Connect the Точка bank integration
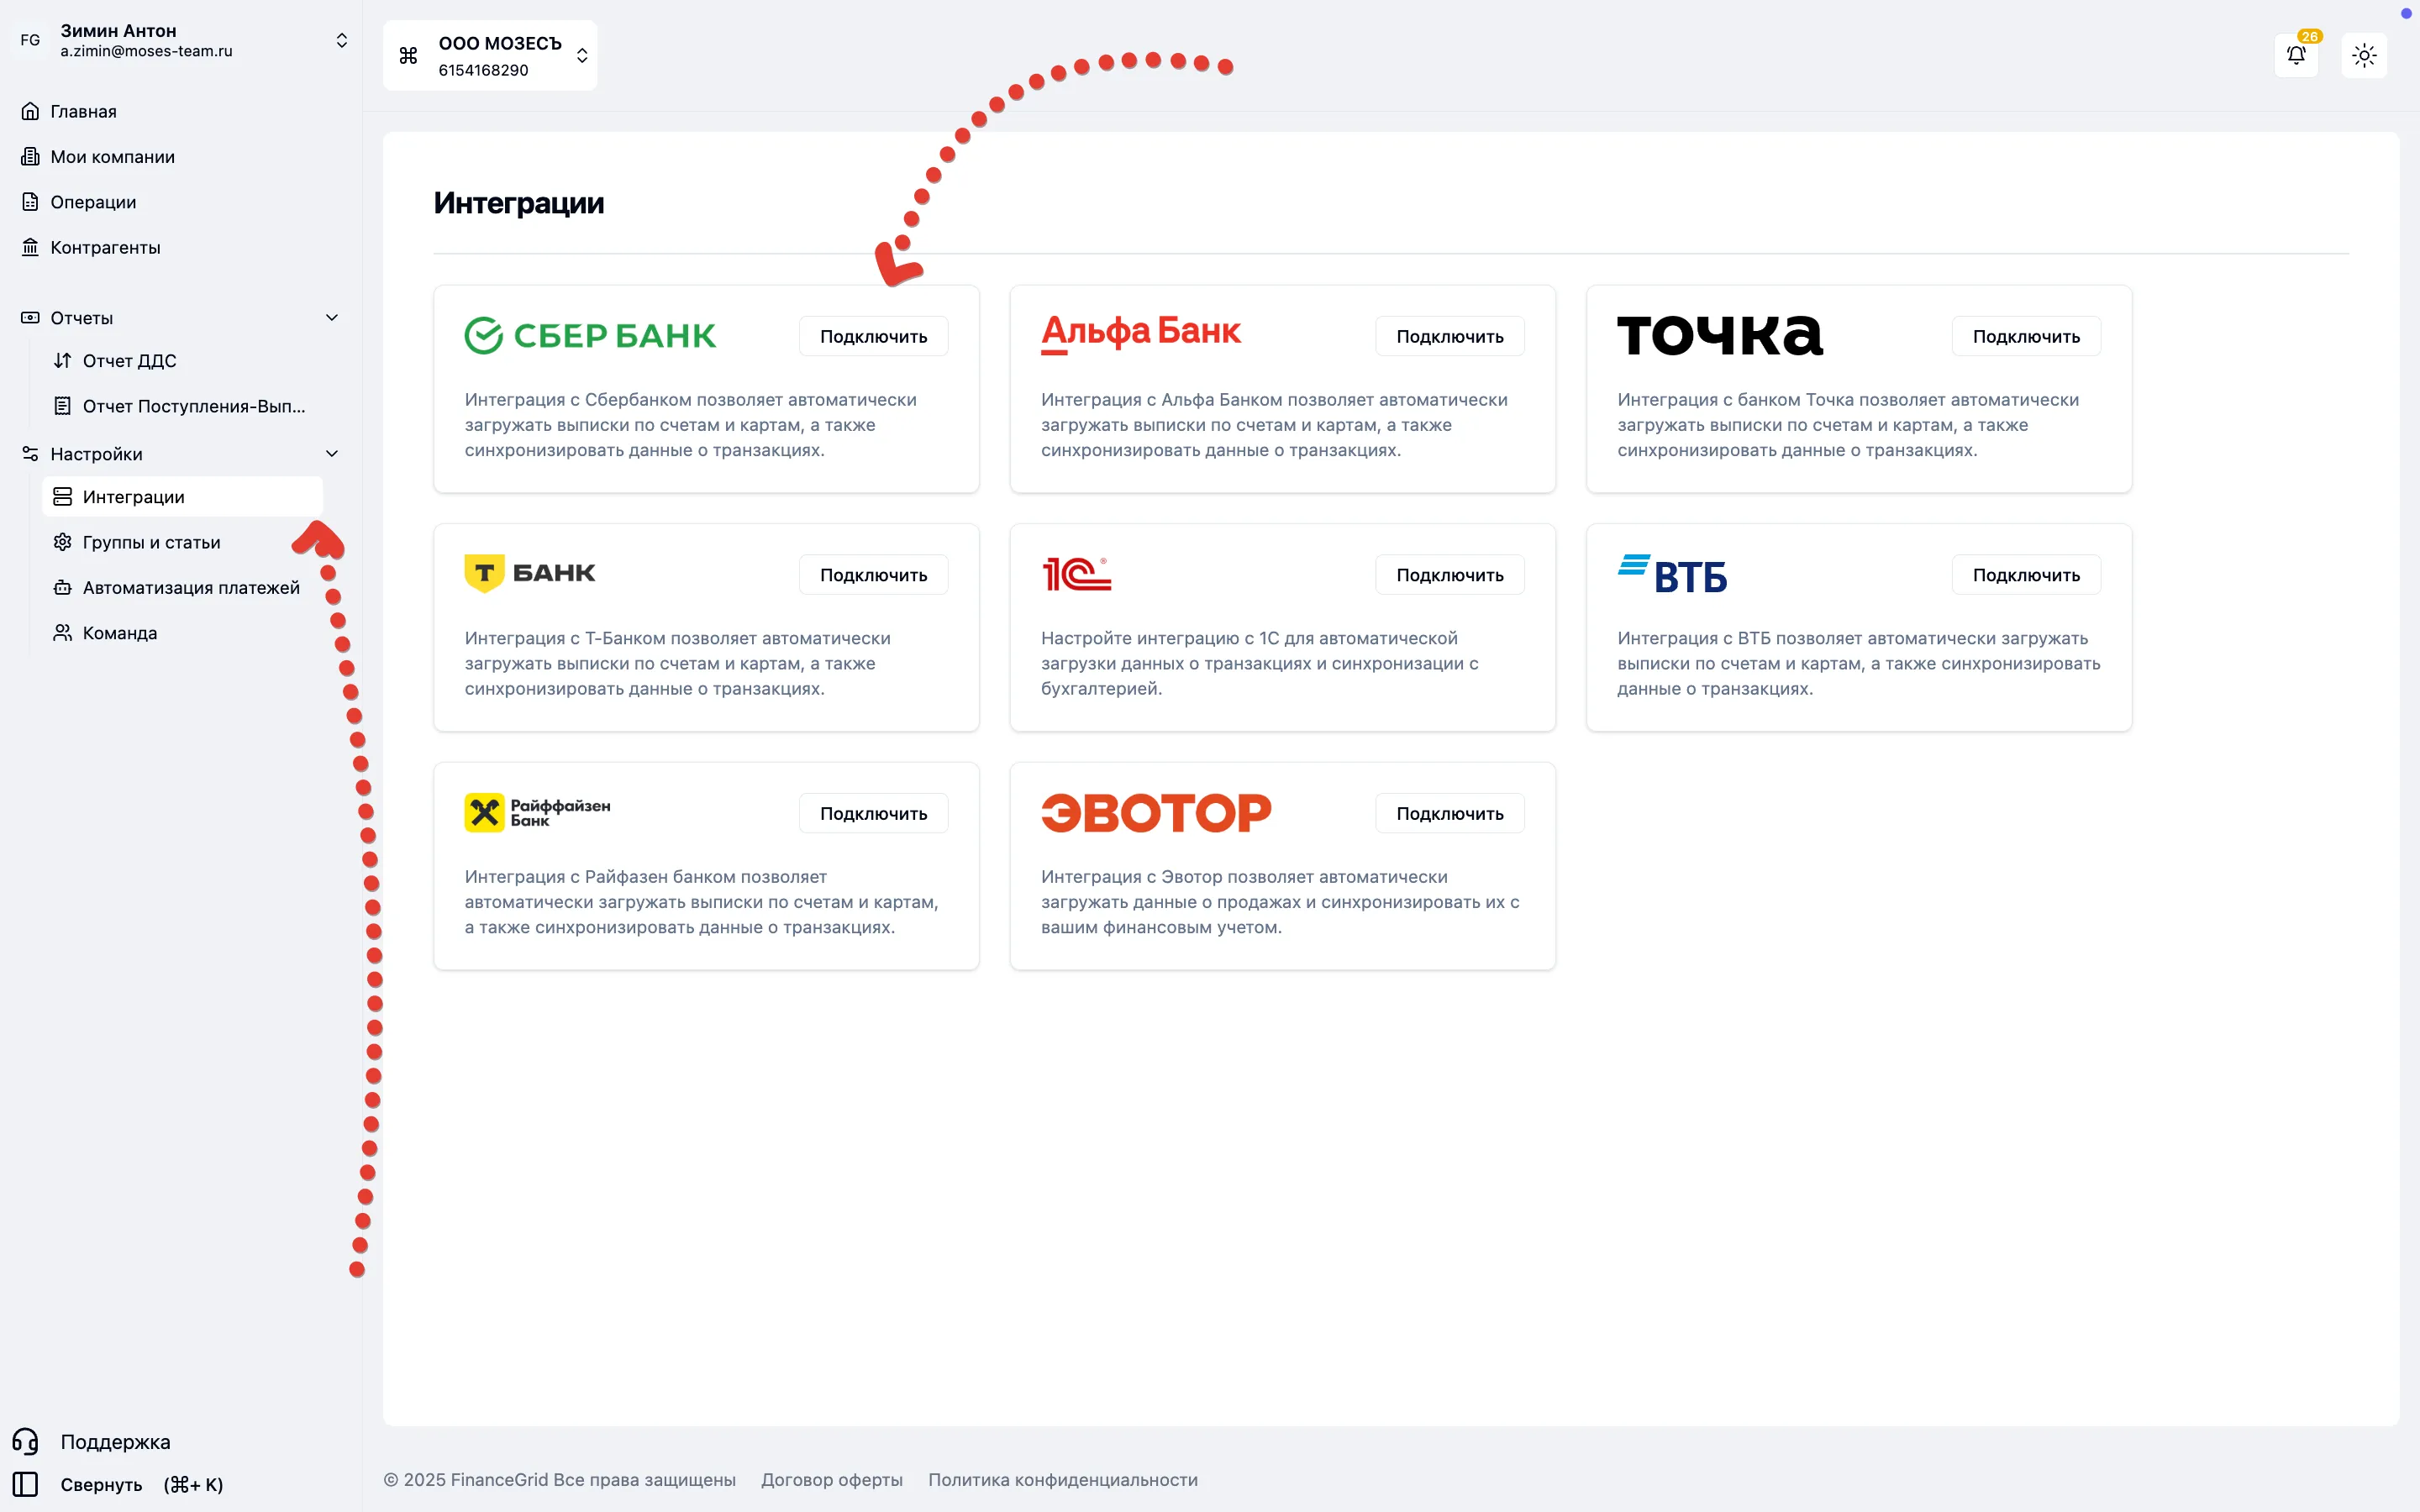This screenshot has height=1512, width=2420. point(2026,336)
